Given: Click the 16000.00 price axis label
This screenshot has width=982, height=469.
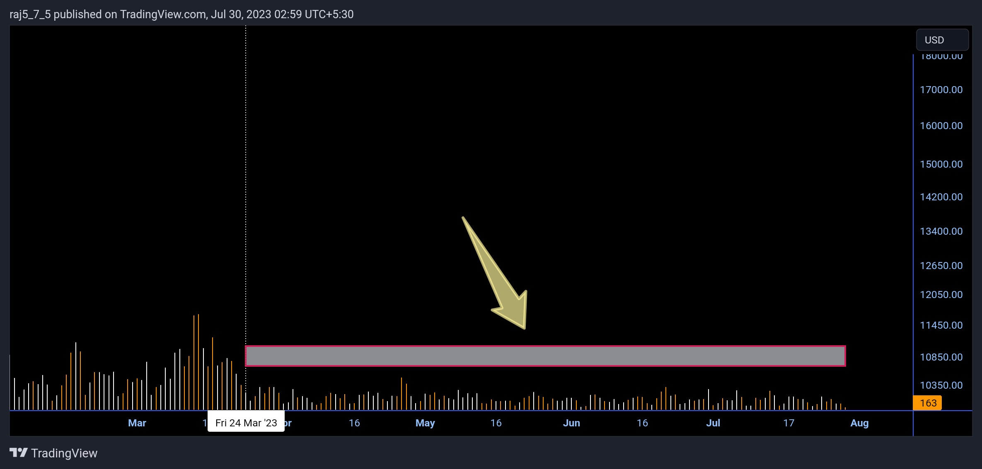Looking at the screenshot, I should [x=941, y=126].
